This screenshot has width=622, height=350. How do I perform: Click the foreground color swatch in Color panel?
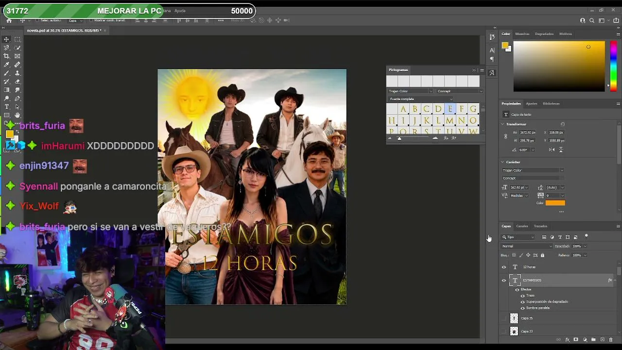(505, 46)
